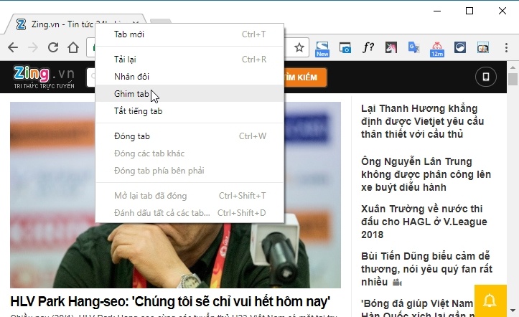
Task: Open the Chrome three-dot menu
Action: pos(506,47)
